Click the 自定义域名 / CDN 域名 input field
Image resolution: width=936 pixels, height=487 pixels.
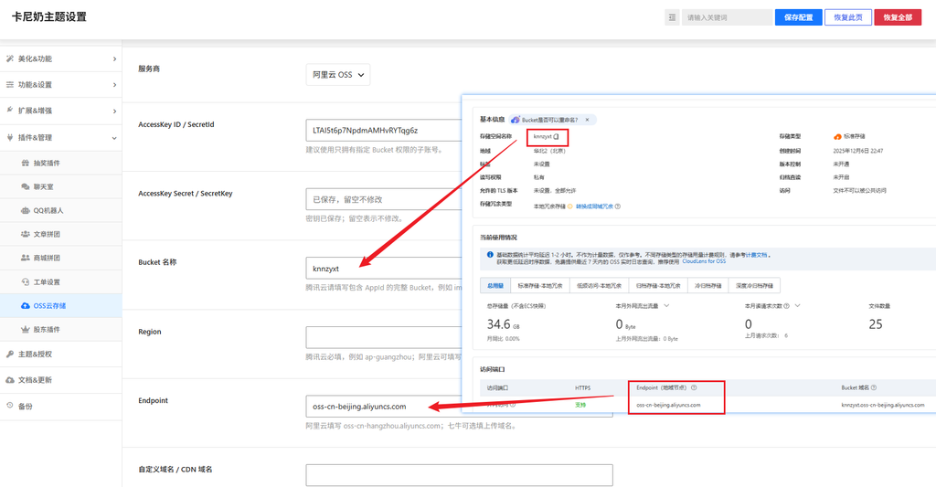point(459,475)
